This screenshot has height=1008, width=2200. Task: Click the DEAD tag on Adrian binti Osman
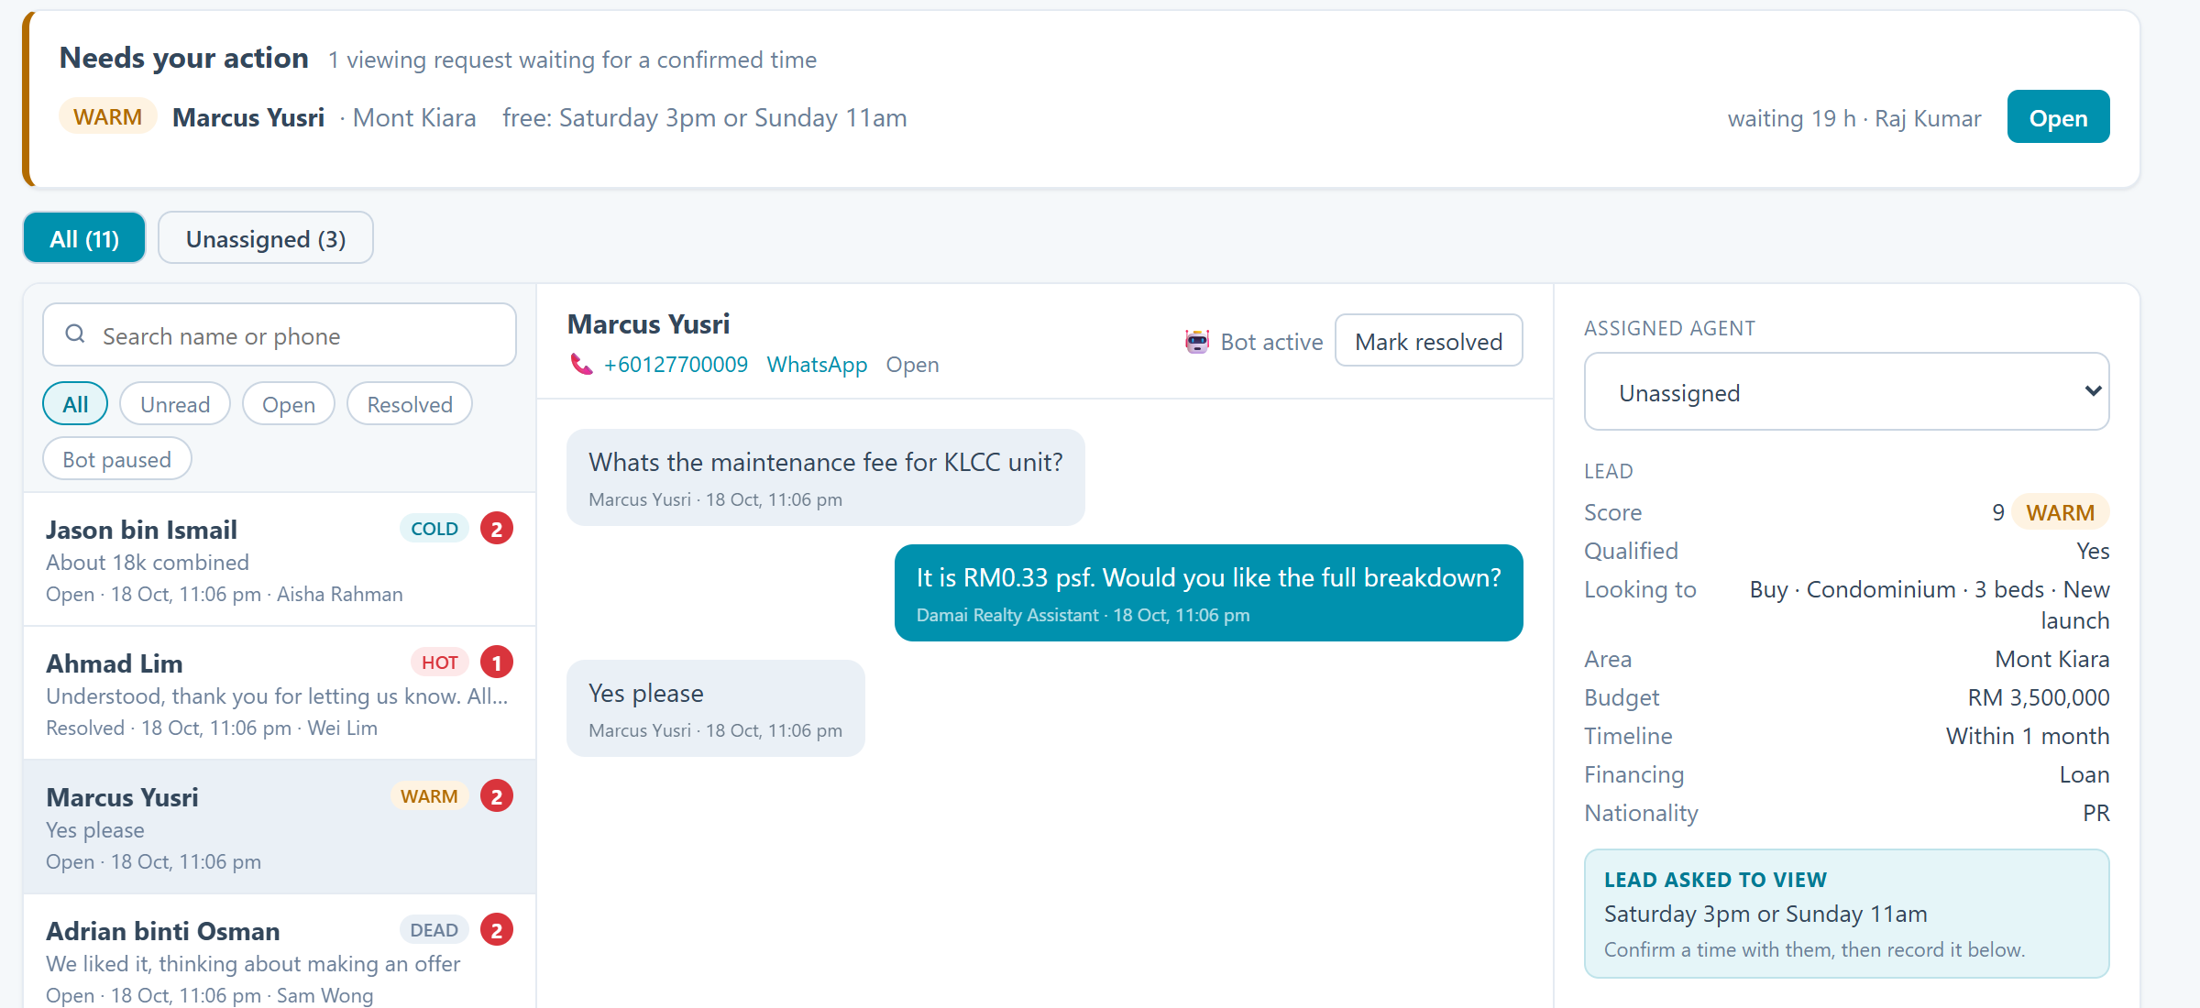434,930
